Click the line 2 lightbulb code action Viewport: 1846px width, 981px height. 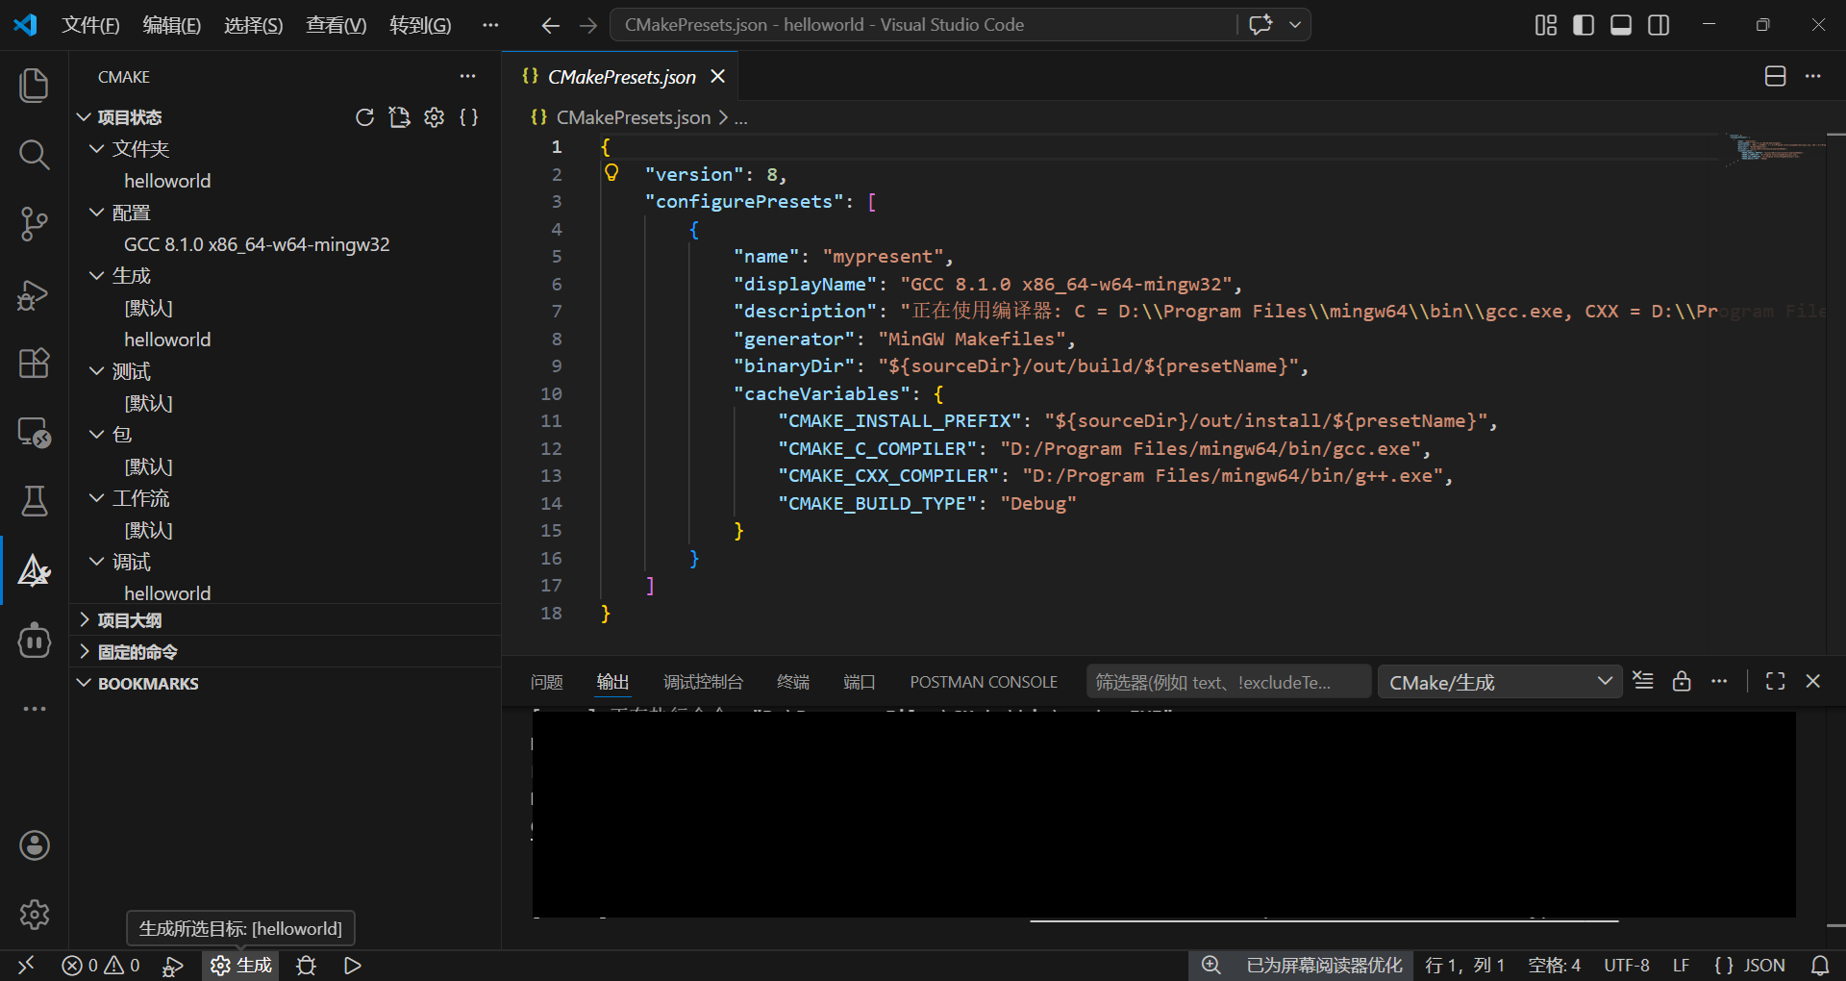[x=611, y=173]
